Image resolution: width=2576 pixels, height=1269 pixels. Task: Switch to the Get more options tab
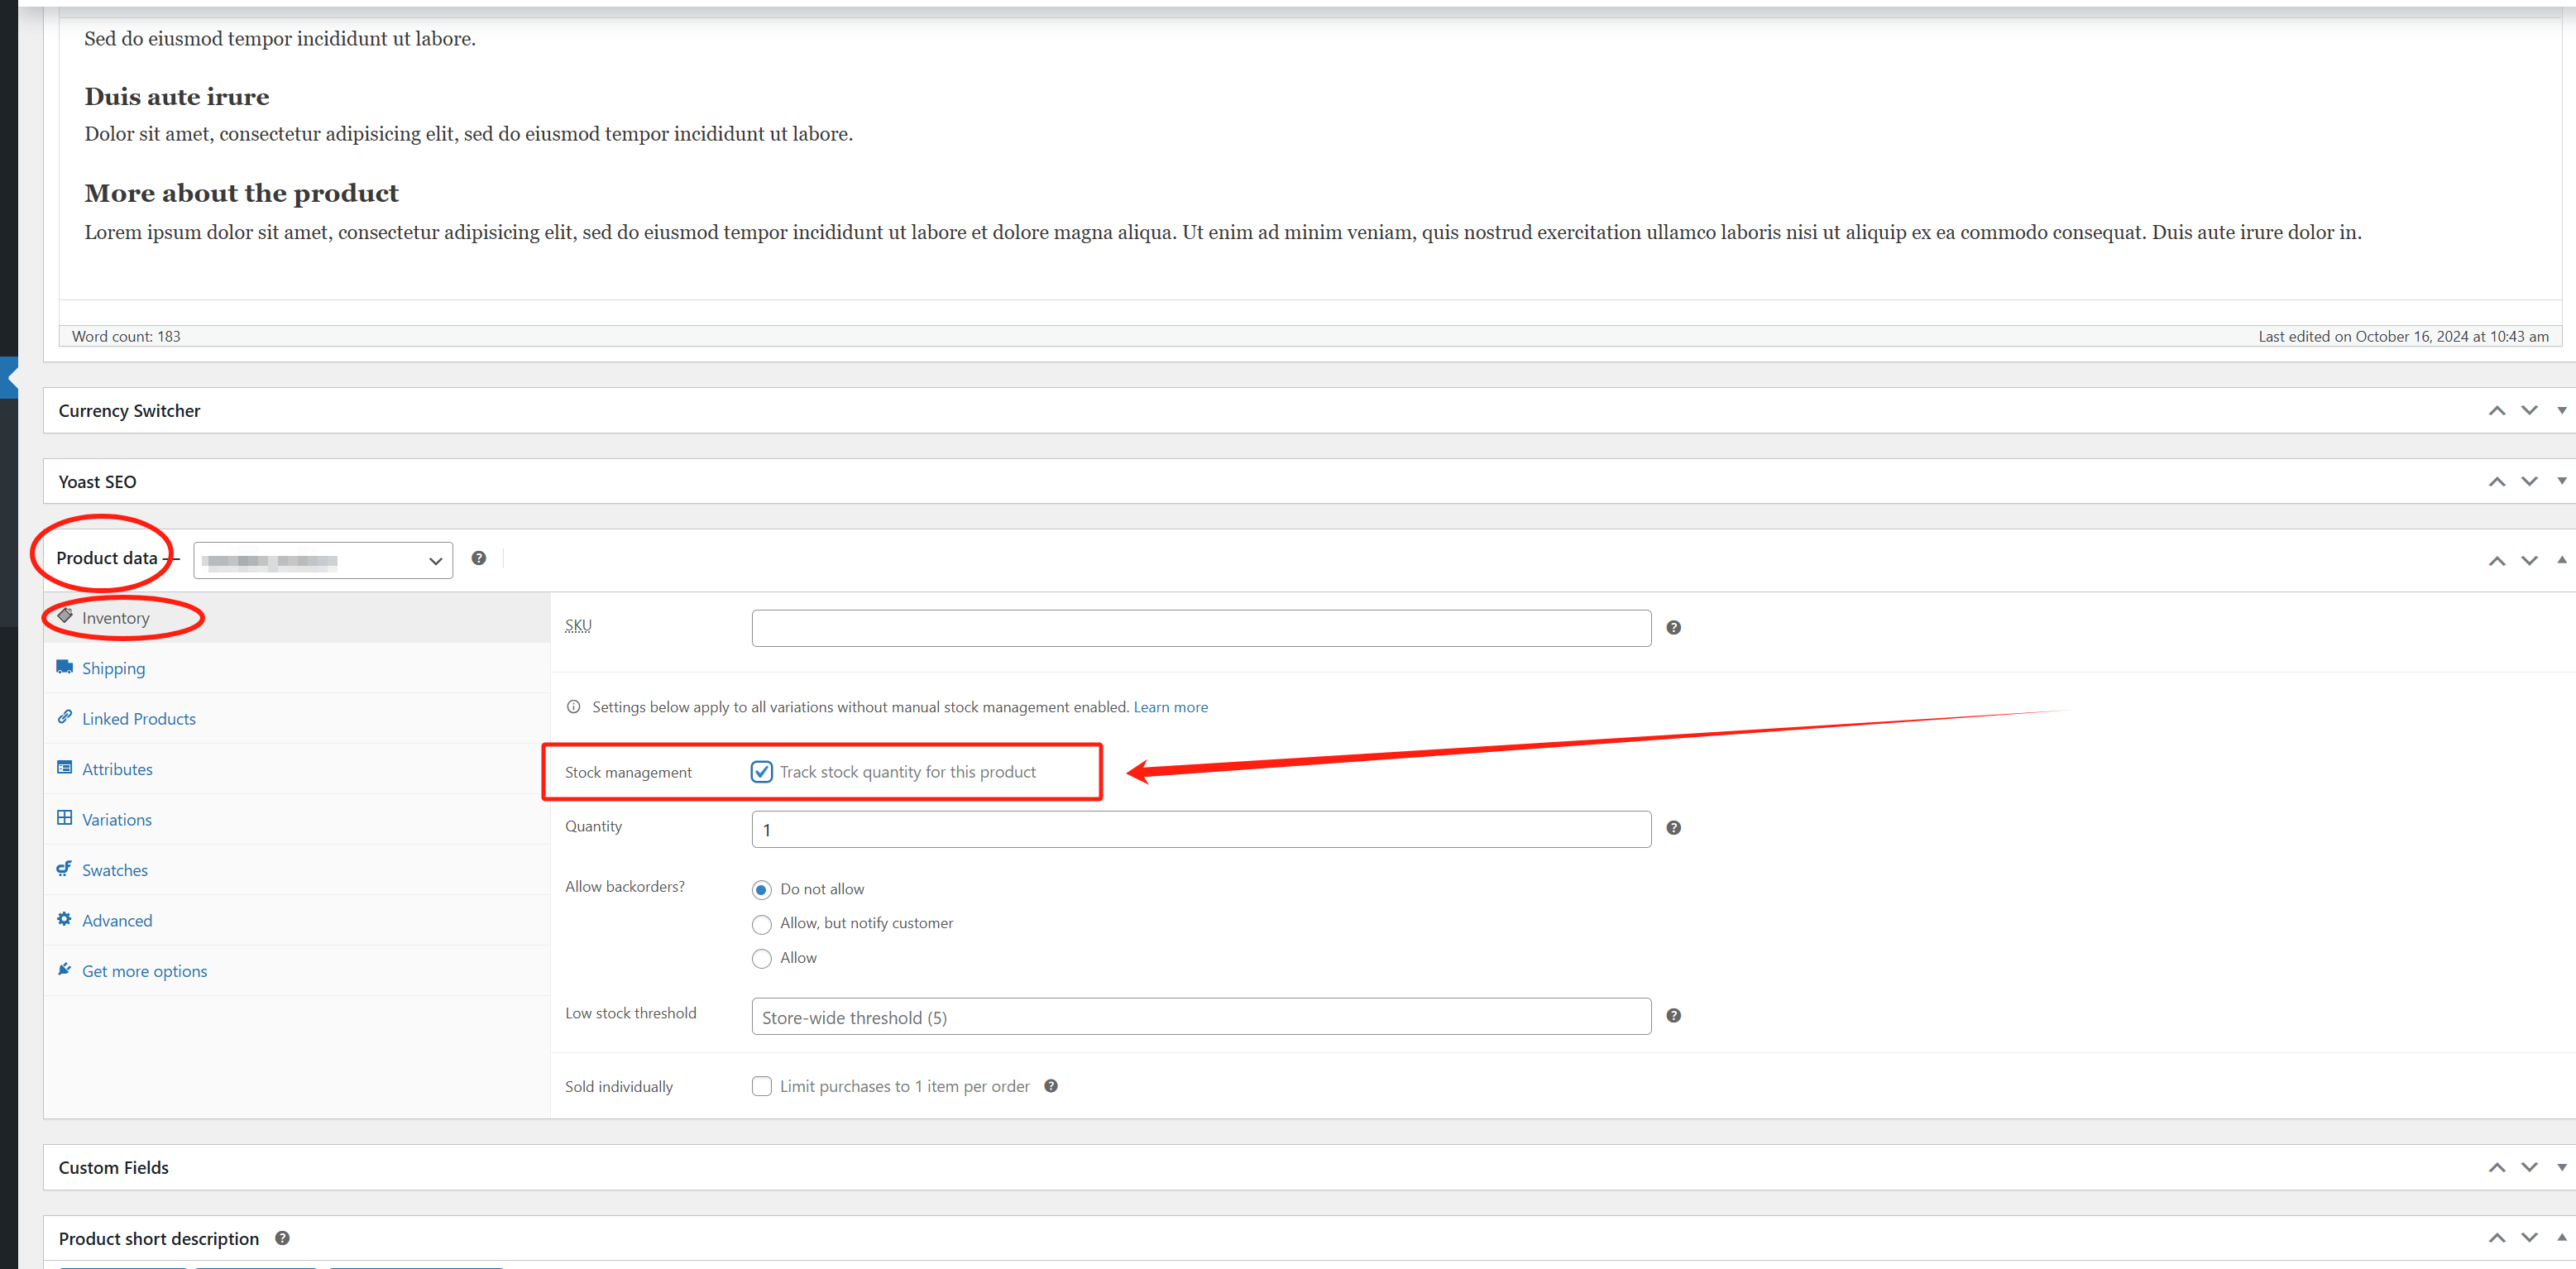click(x=144, y=970)
